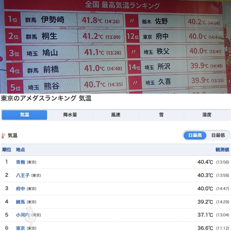Screen dimensions: 231x231
Task: Click the 40.4℃ observation value for 青梅
Action: [x=205, y=162]
